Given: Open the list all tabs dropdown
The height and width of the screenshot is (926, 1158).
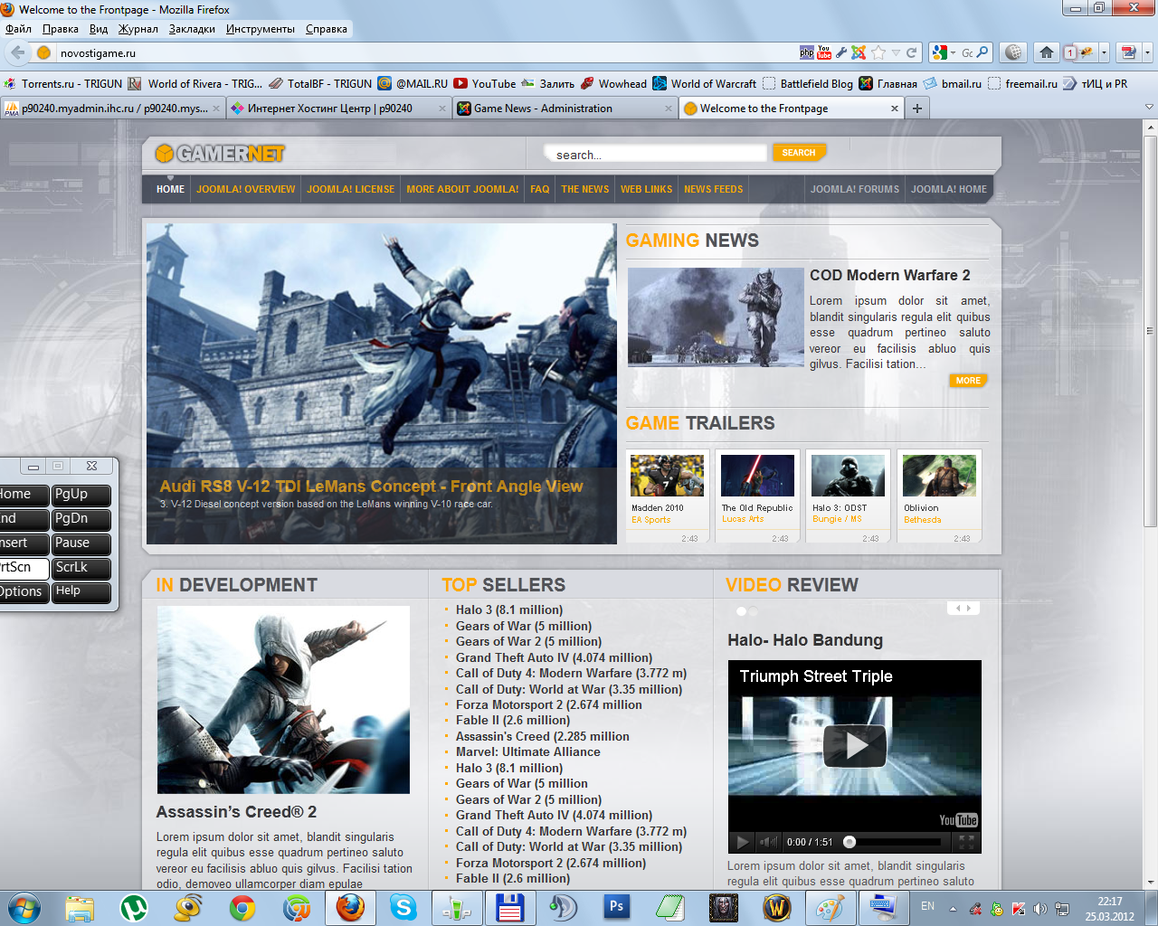Looking at the screenshot, I should pos(1149,107).
